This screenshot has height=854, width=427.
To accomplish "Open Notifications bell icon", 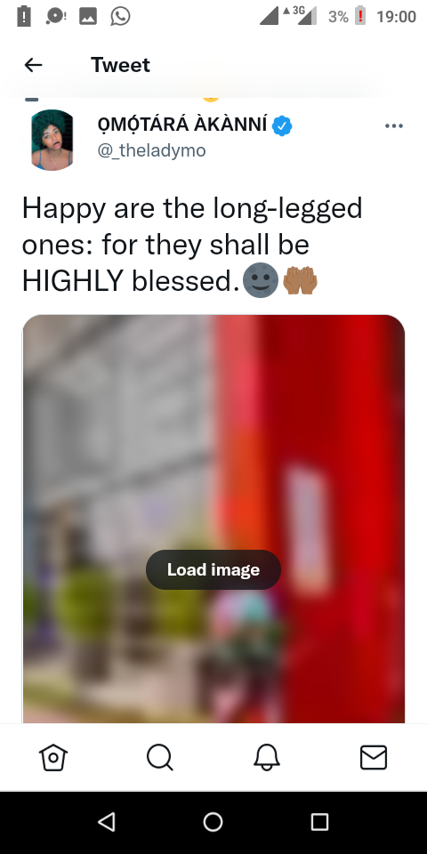I will [267, 758].
